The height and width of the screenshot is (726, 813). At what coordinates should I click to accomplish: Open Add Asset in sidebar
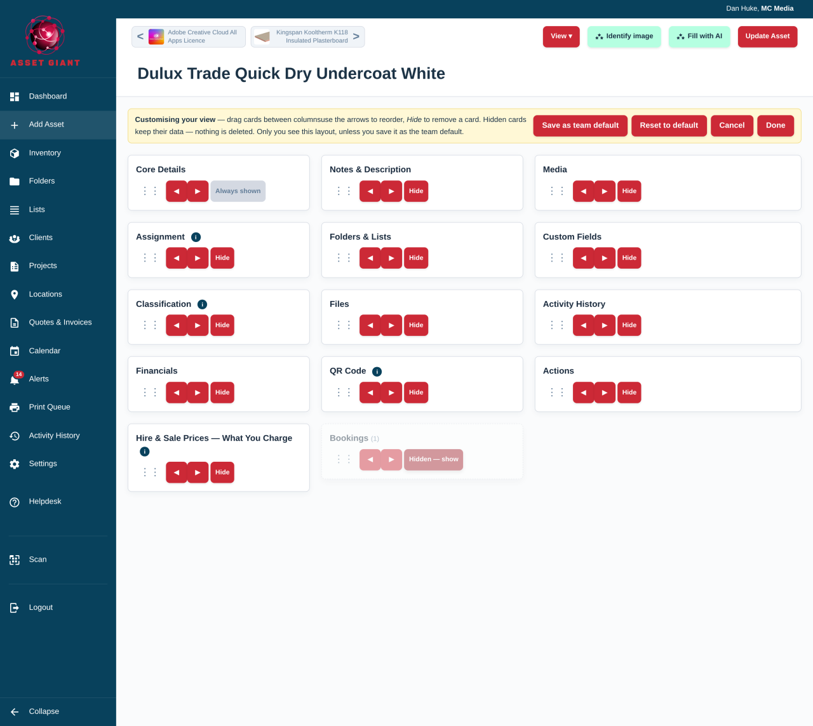[x=58, y=124]
